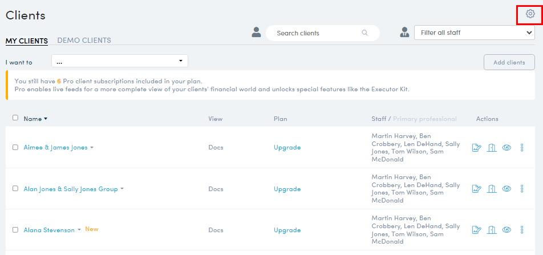543x255 pixels.
Task: Click the door icon for Aimee & James Jones
Action: coord(492,148)
